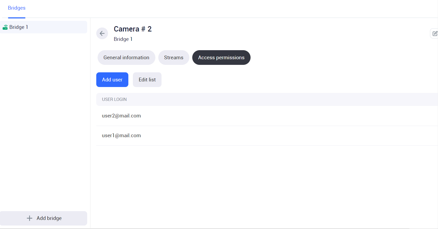Switch to the General information tab
The height and width of the screenshot is (229, 438).
point(126,58)
